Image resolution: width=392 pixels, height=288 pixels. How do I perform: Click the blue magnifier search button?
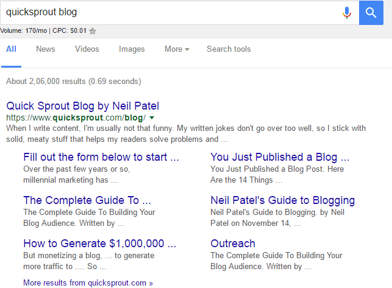(371, 13)
